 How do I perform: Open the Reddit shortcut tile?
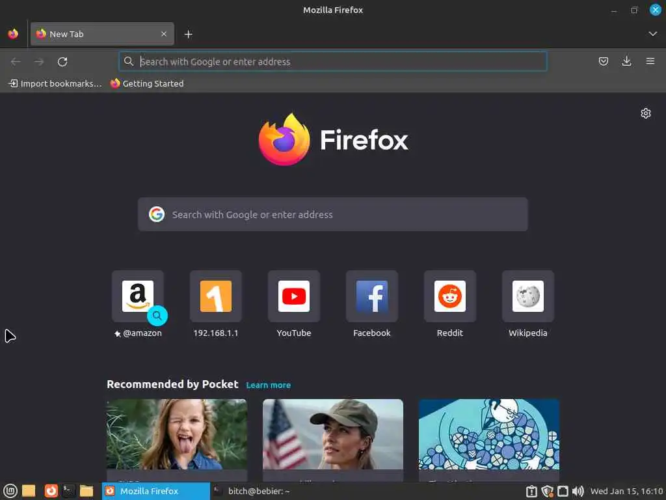pos(450,296)
